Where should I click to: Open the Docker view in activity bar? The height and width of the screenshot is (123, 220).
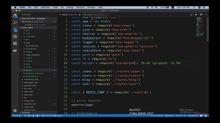[x=15, y=51]
